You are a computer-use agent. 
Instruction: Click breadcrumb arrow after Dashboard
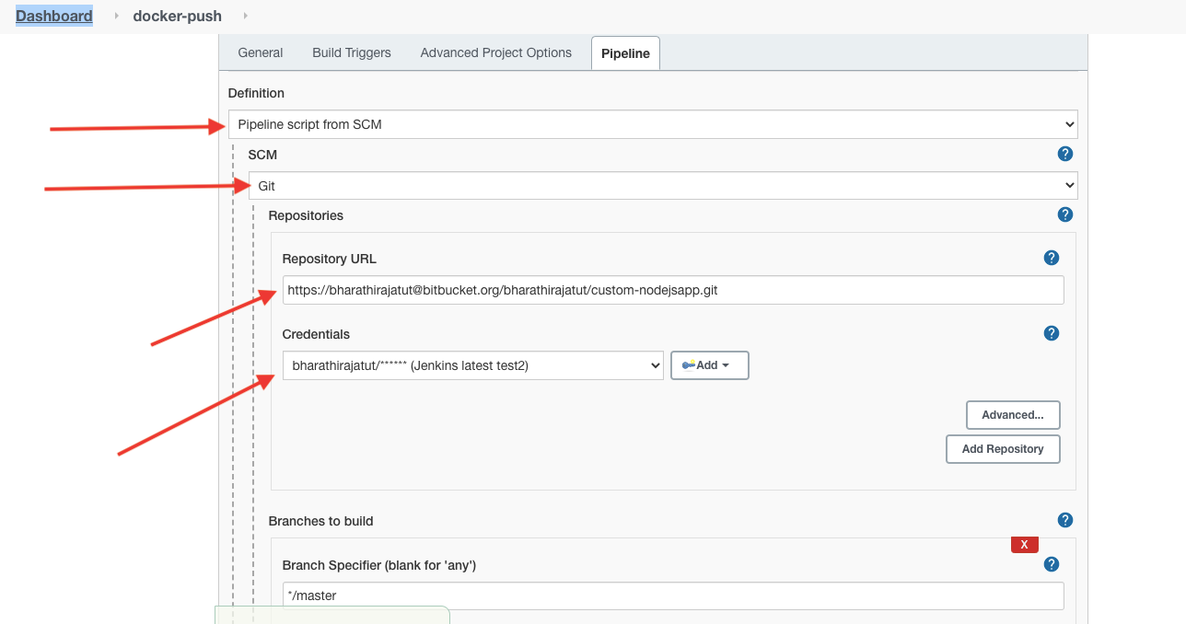(x=117, y=16)
